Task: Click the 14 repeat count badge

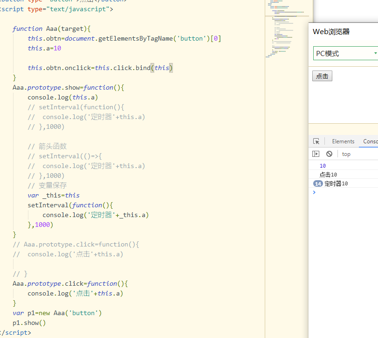Action: [x=318, y=183]
